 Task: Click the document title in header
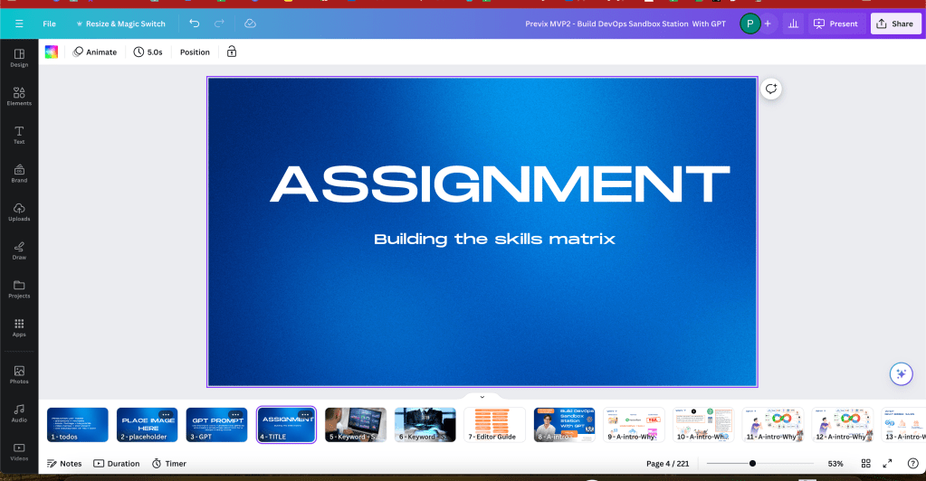click(625, 24)
